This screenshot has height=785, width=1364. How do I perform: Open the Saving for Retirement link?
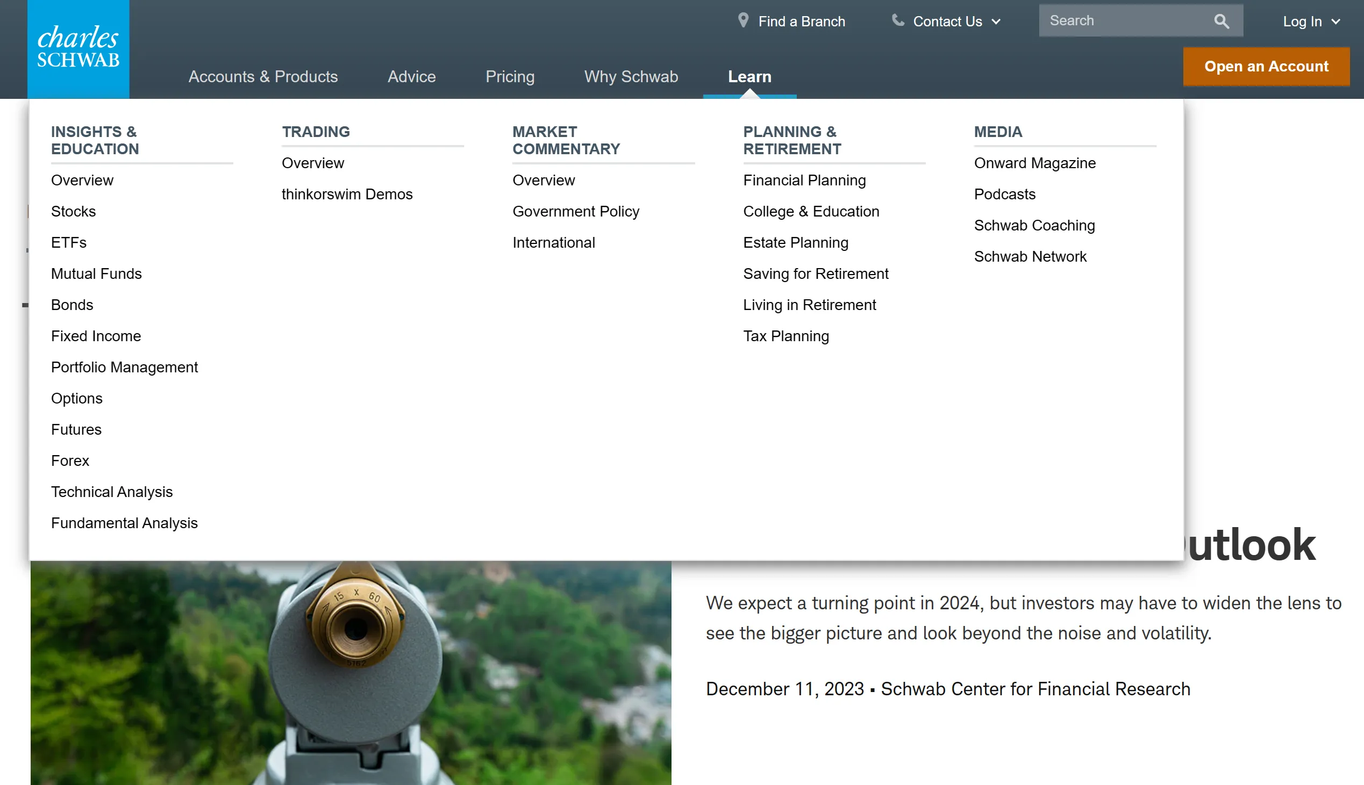[x=816, y=274]
